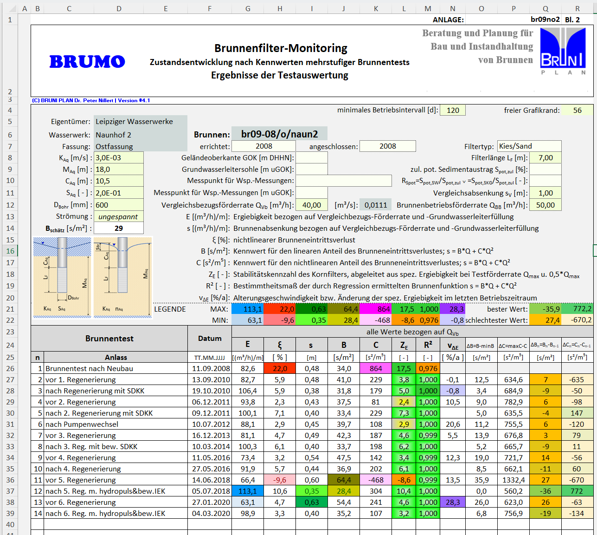Select the date cell 04.03.2020
The width and height of the screenshot is (597, 535).
210,513
